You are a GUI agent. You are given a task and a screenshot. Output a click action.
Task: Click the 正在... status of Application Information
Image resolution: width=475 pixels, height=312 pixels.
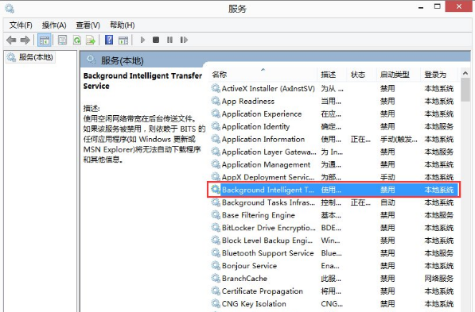tap(360, 140)
